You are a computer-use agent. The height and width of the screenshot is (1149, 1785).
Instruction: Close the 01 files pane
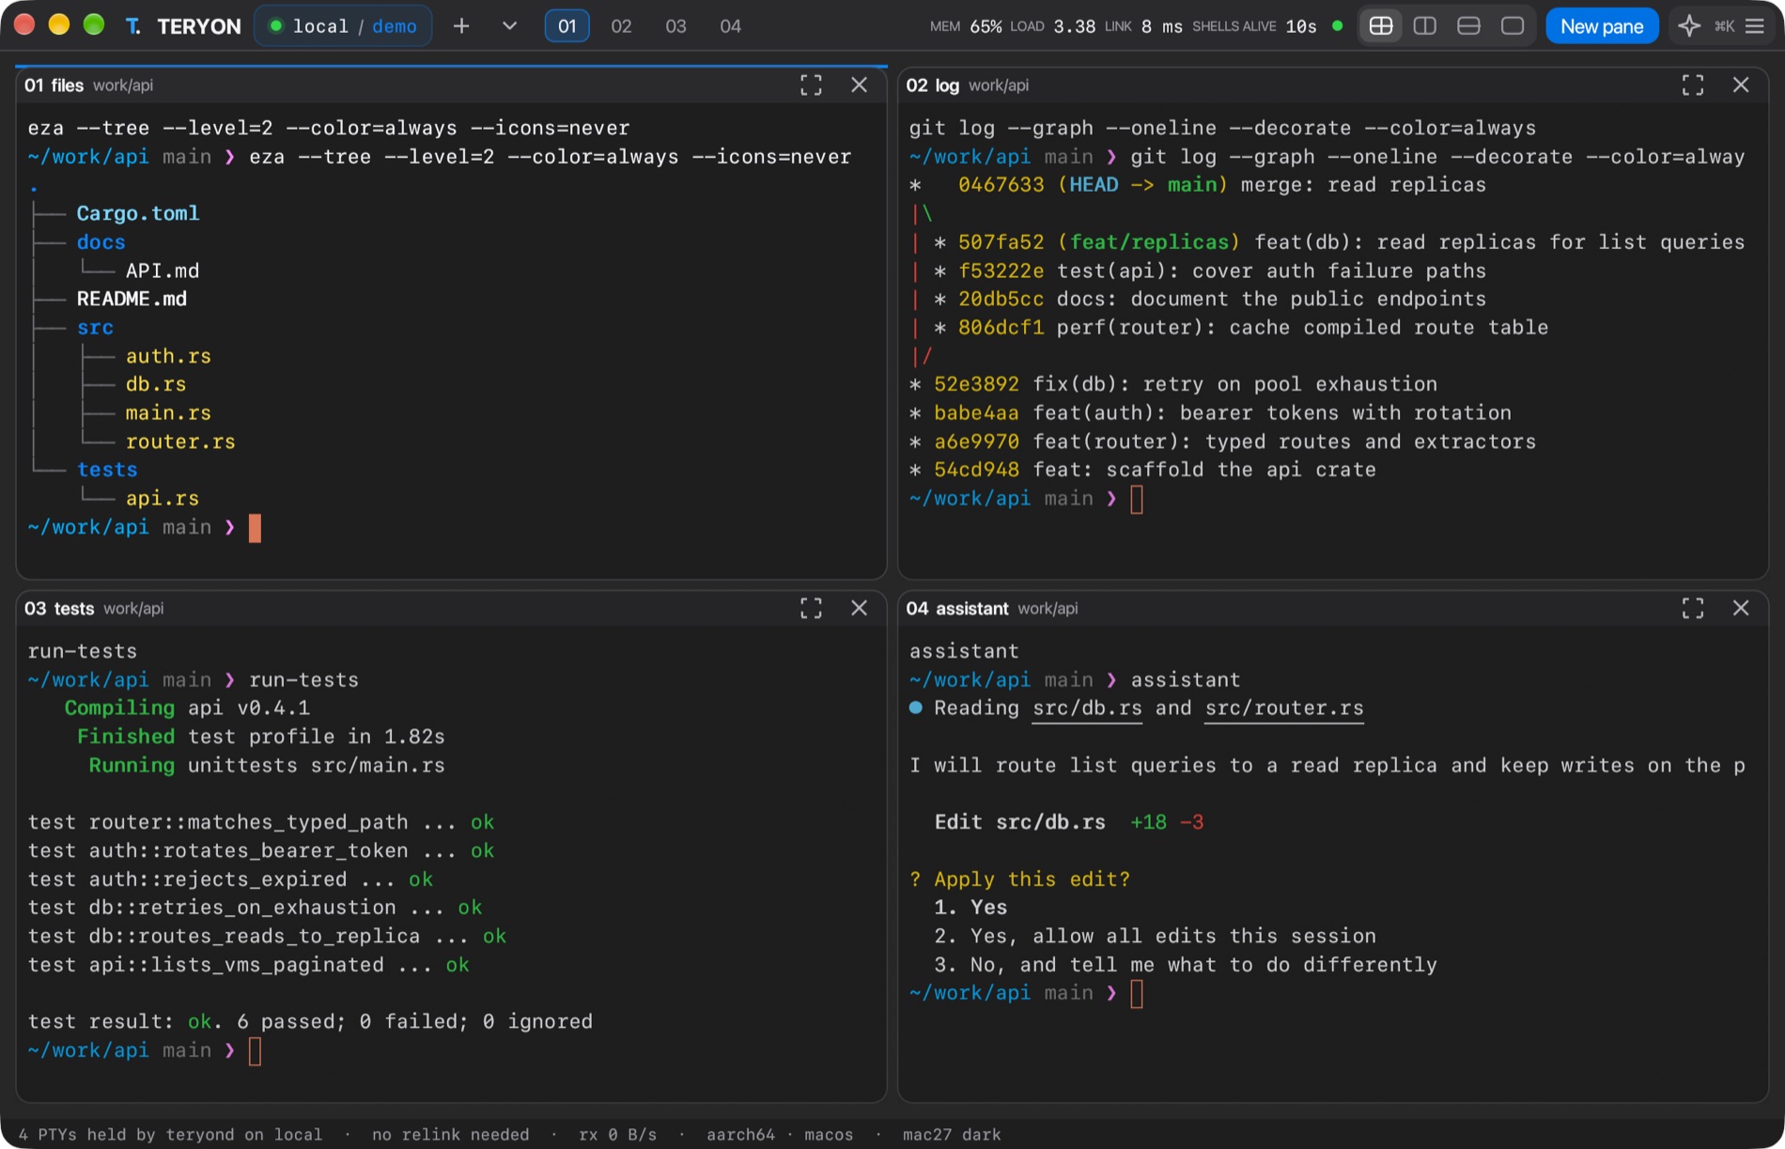859,85
